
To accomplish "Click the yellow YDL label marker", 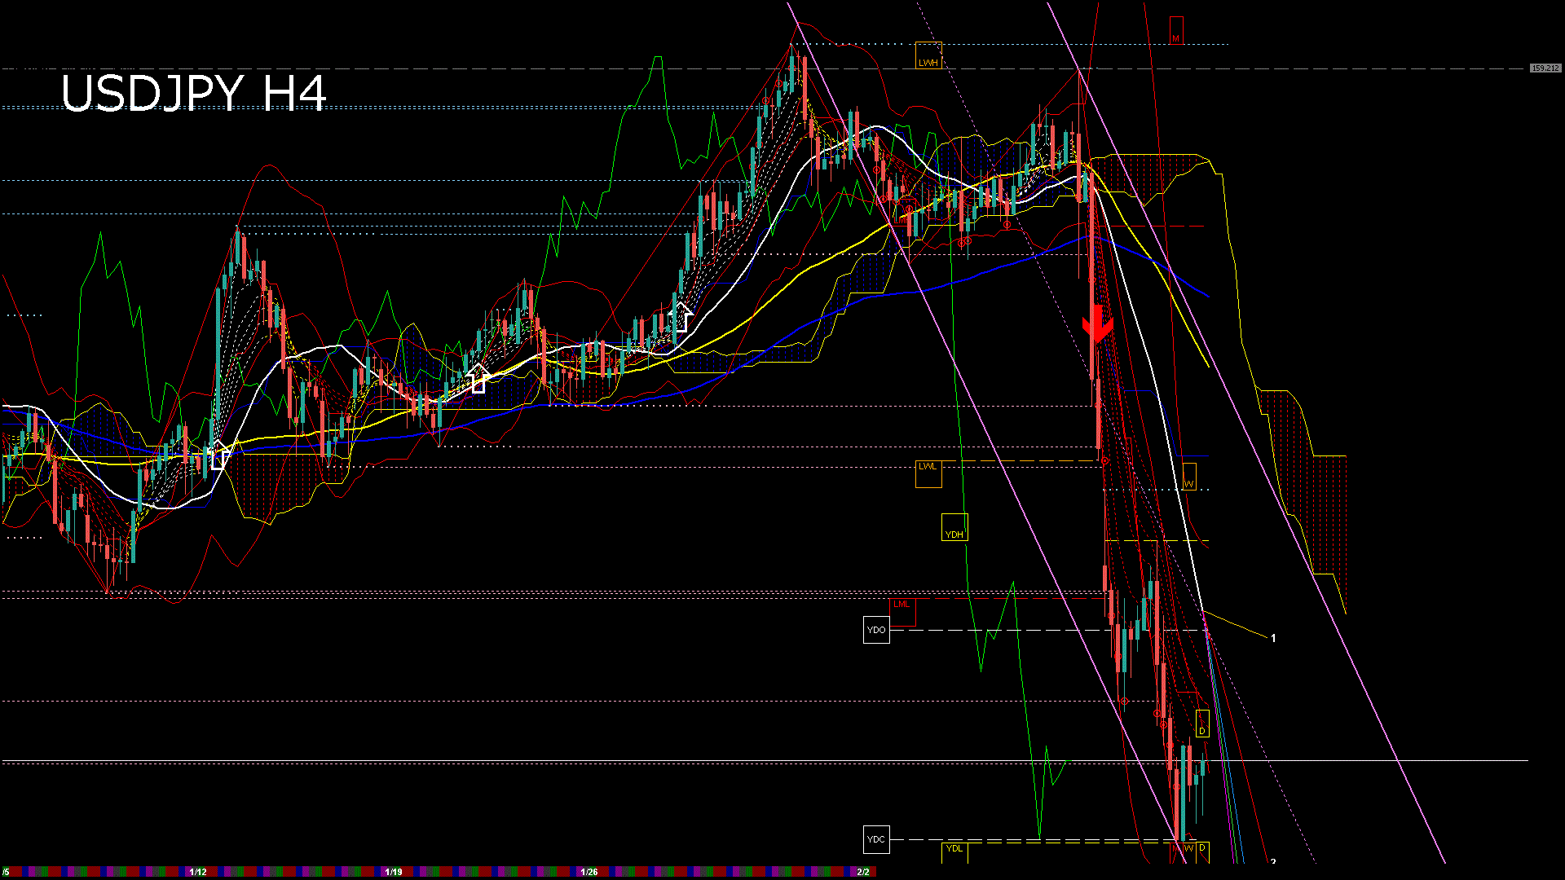I will tap(954, 850).
